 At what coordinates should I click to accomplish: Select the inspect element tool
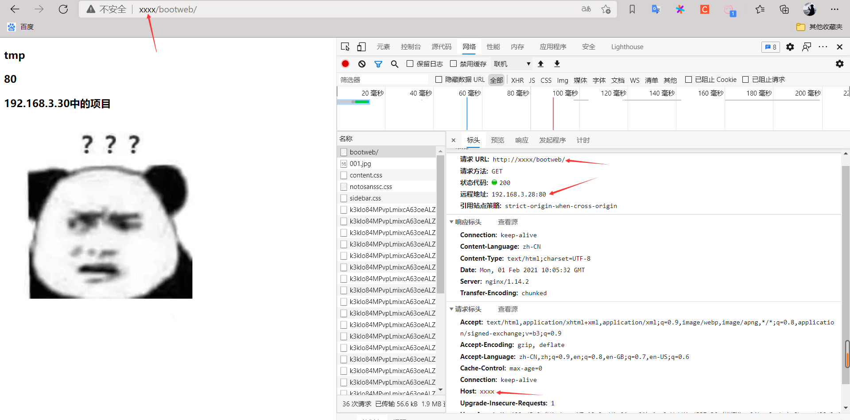coord(345,46)
